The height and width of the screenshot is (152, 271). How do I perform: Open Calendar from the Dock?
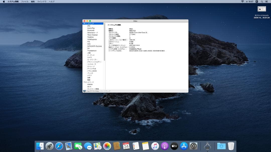126,146
